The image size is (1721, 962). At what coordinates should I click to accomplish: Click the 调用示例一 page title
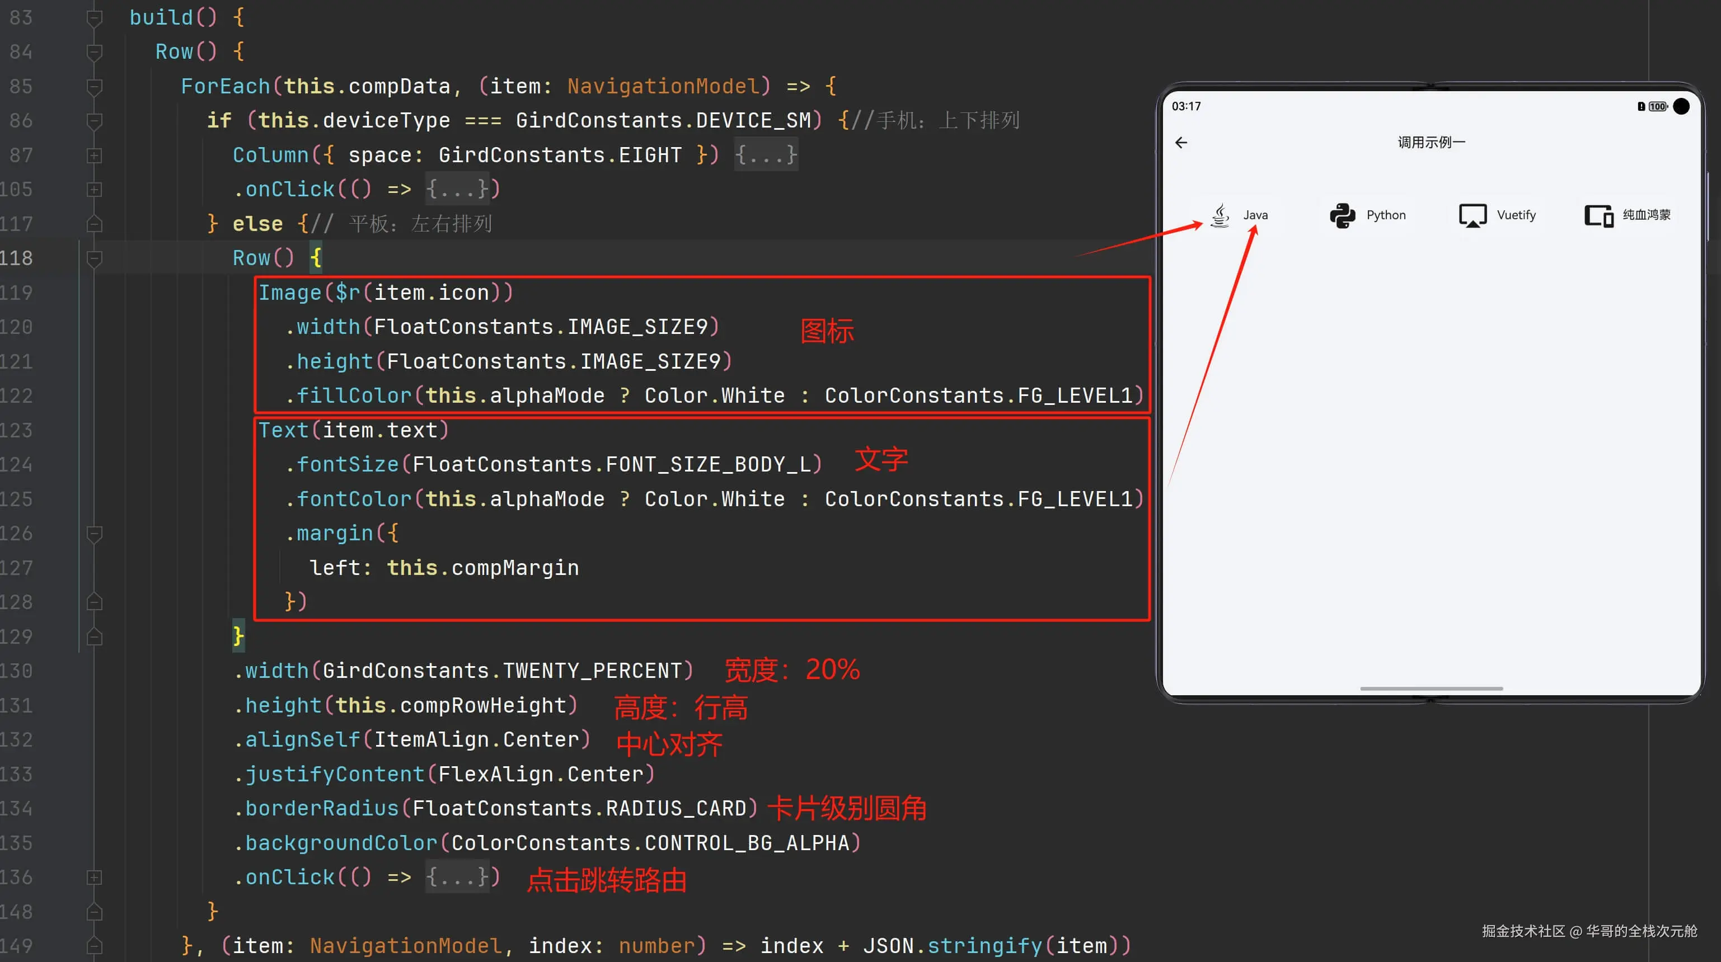[x=1431, y=142]
